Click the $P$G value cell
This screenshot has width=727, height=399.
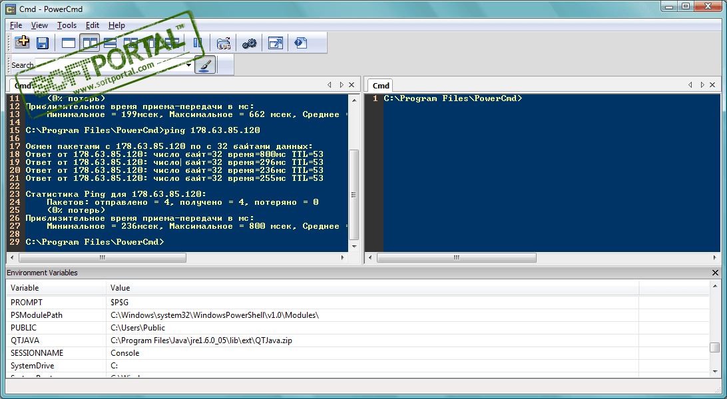point(119,303)
